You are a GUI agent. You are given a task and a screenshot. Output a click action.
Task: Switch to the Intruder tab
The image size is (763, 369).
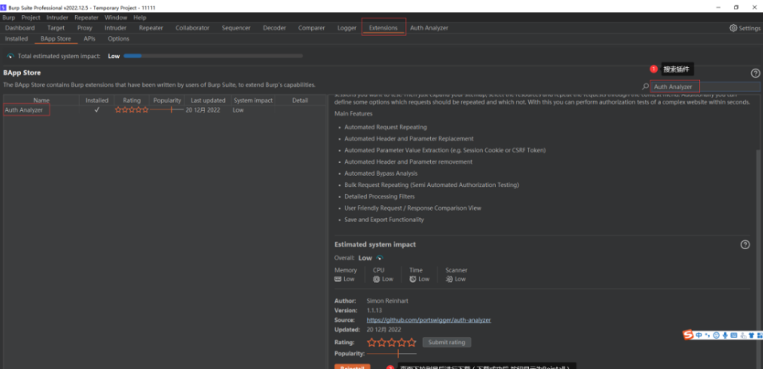click(115, 28)
